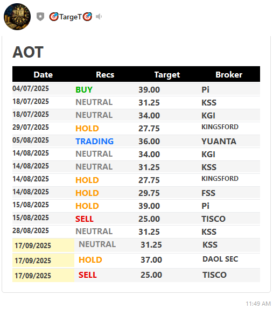
Task: Click the Recs column header
Action: 105,75
